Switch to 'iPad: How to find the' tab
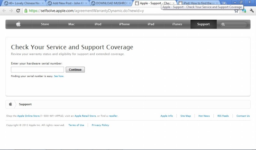 click(x=198, y=3)
